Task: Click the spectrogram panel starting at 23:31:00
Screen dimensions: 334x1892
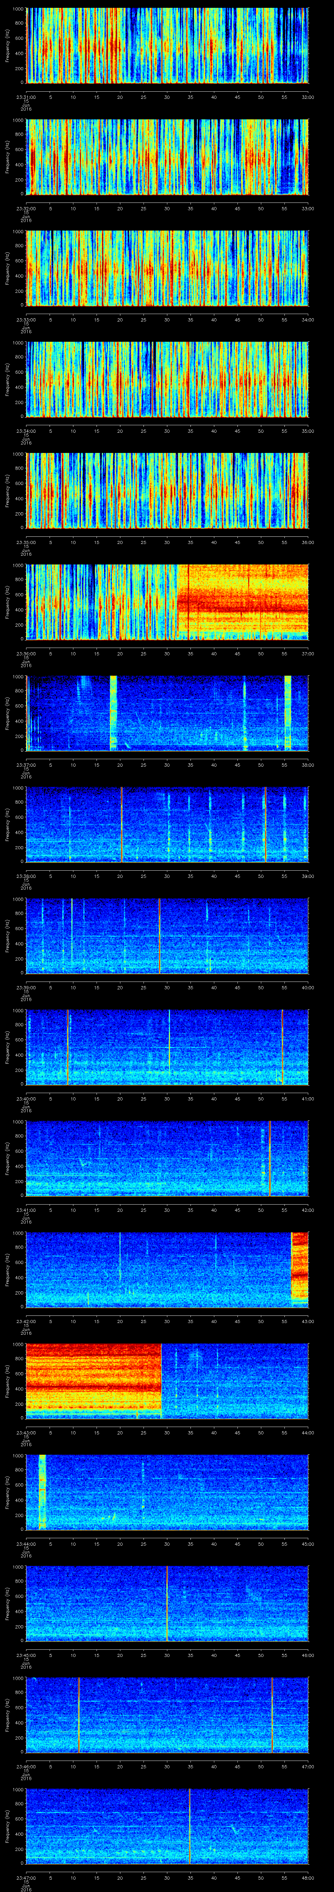Action: pos(167,46)
